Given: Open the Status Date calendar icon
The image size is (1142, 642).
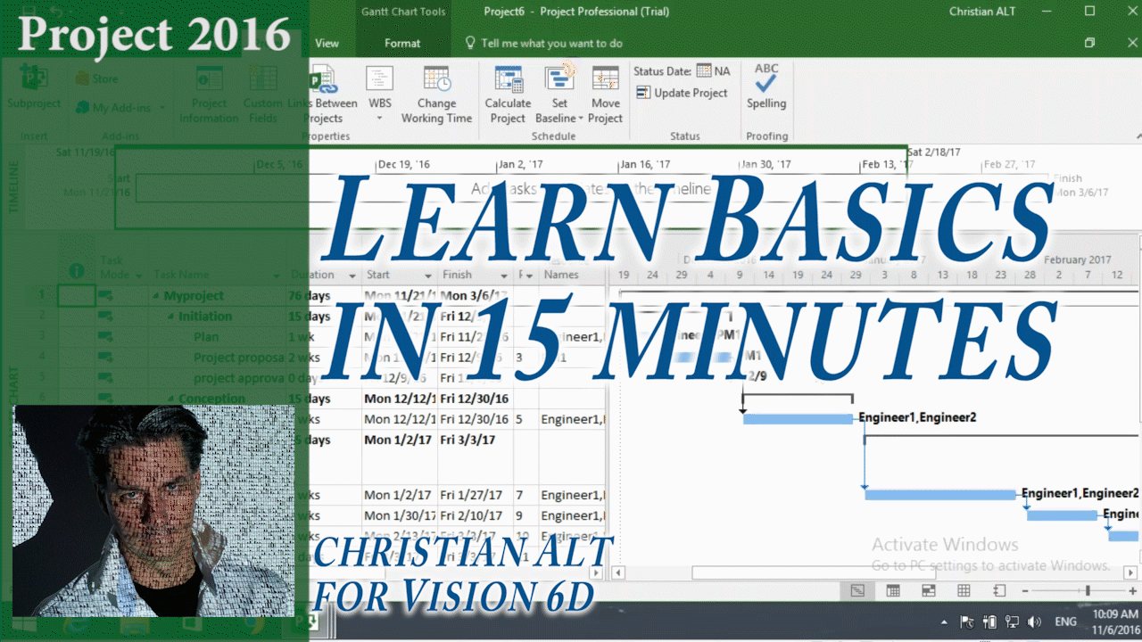Looking at the screenshot, I should [x=704, y=70].
